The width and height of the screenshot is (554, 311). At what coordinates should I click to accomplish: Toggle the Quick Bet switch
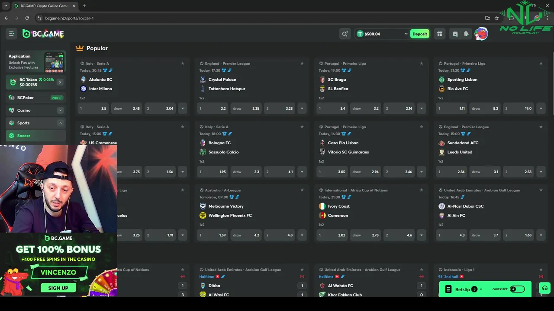click(517, 289)
